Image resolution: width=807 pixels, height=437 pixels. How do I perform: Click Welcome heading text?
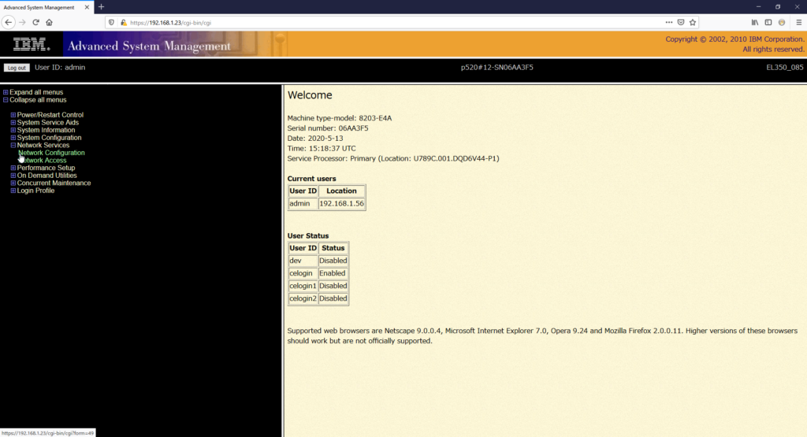tap(310, 95)
